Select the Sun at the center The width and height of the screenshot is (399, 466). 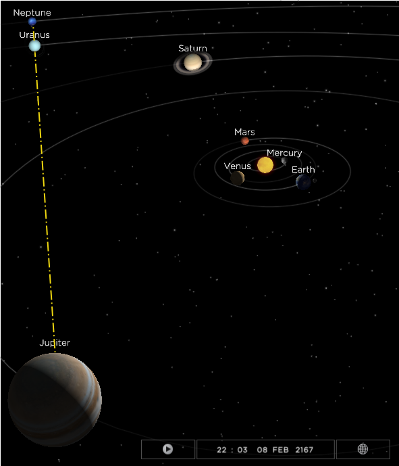coord(265,165)
